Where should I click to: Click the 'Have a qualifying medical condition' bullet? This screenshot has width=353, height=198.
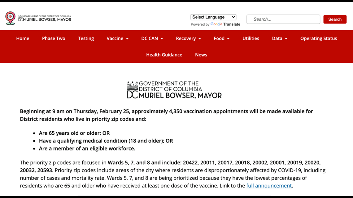[106, 141]
